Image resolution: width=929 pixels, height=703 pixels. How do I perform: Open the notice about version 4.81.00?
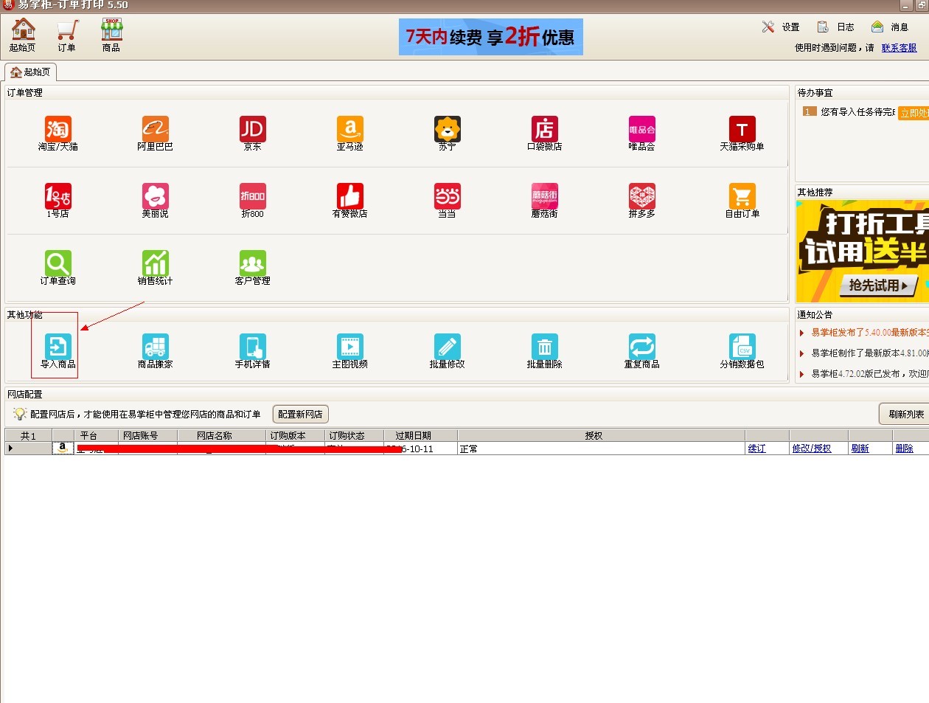pyautogui.click(x=870, y=353)
